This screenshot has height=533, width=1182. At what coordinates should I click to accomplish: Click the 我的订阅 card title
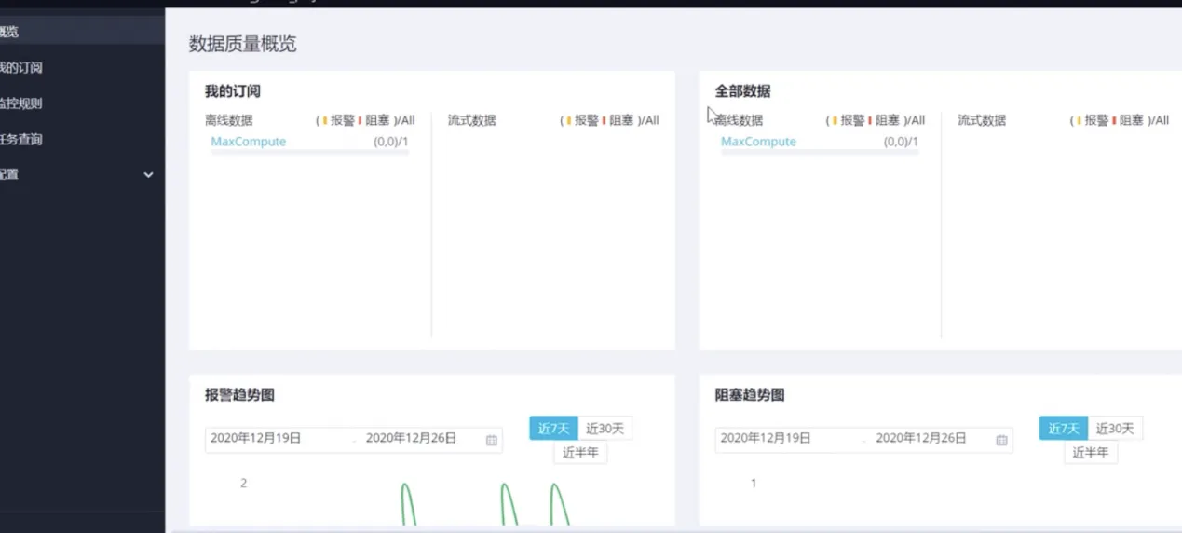233,91
